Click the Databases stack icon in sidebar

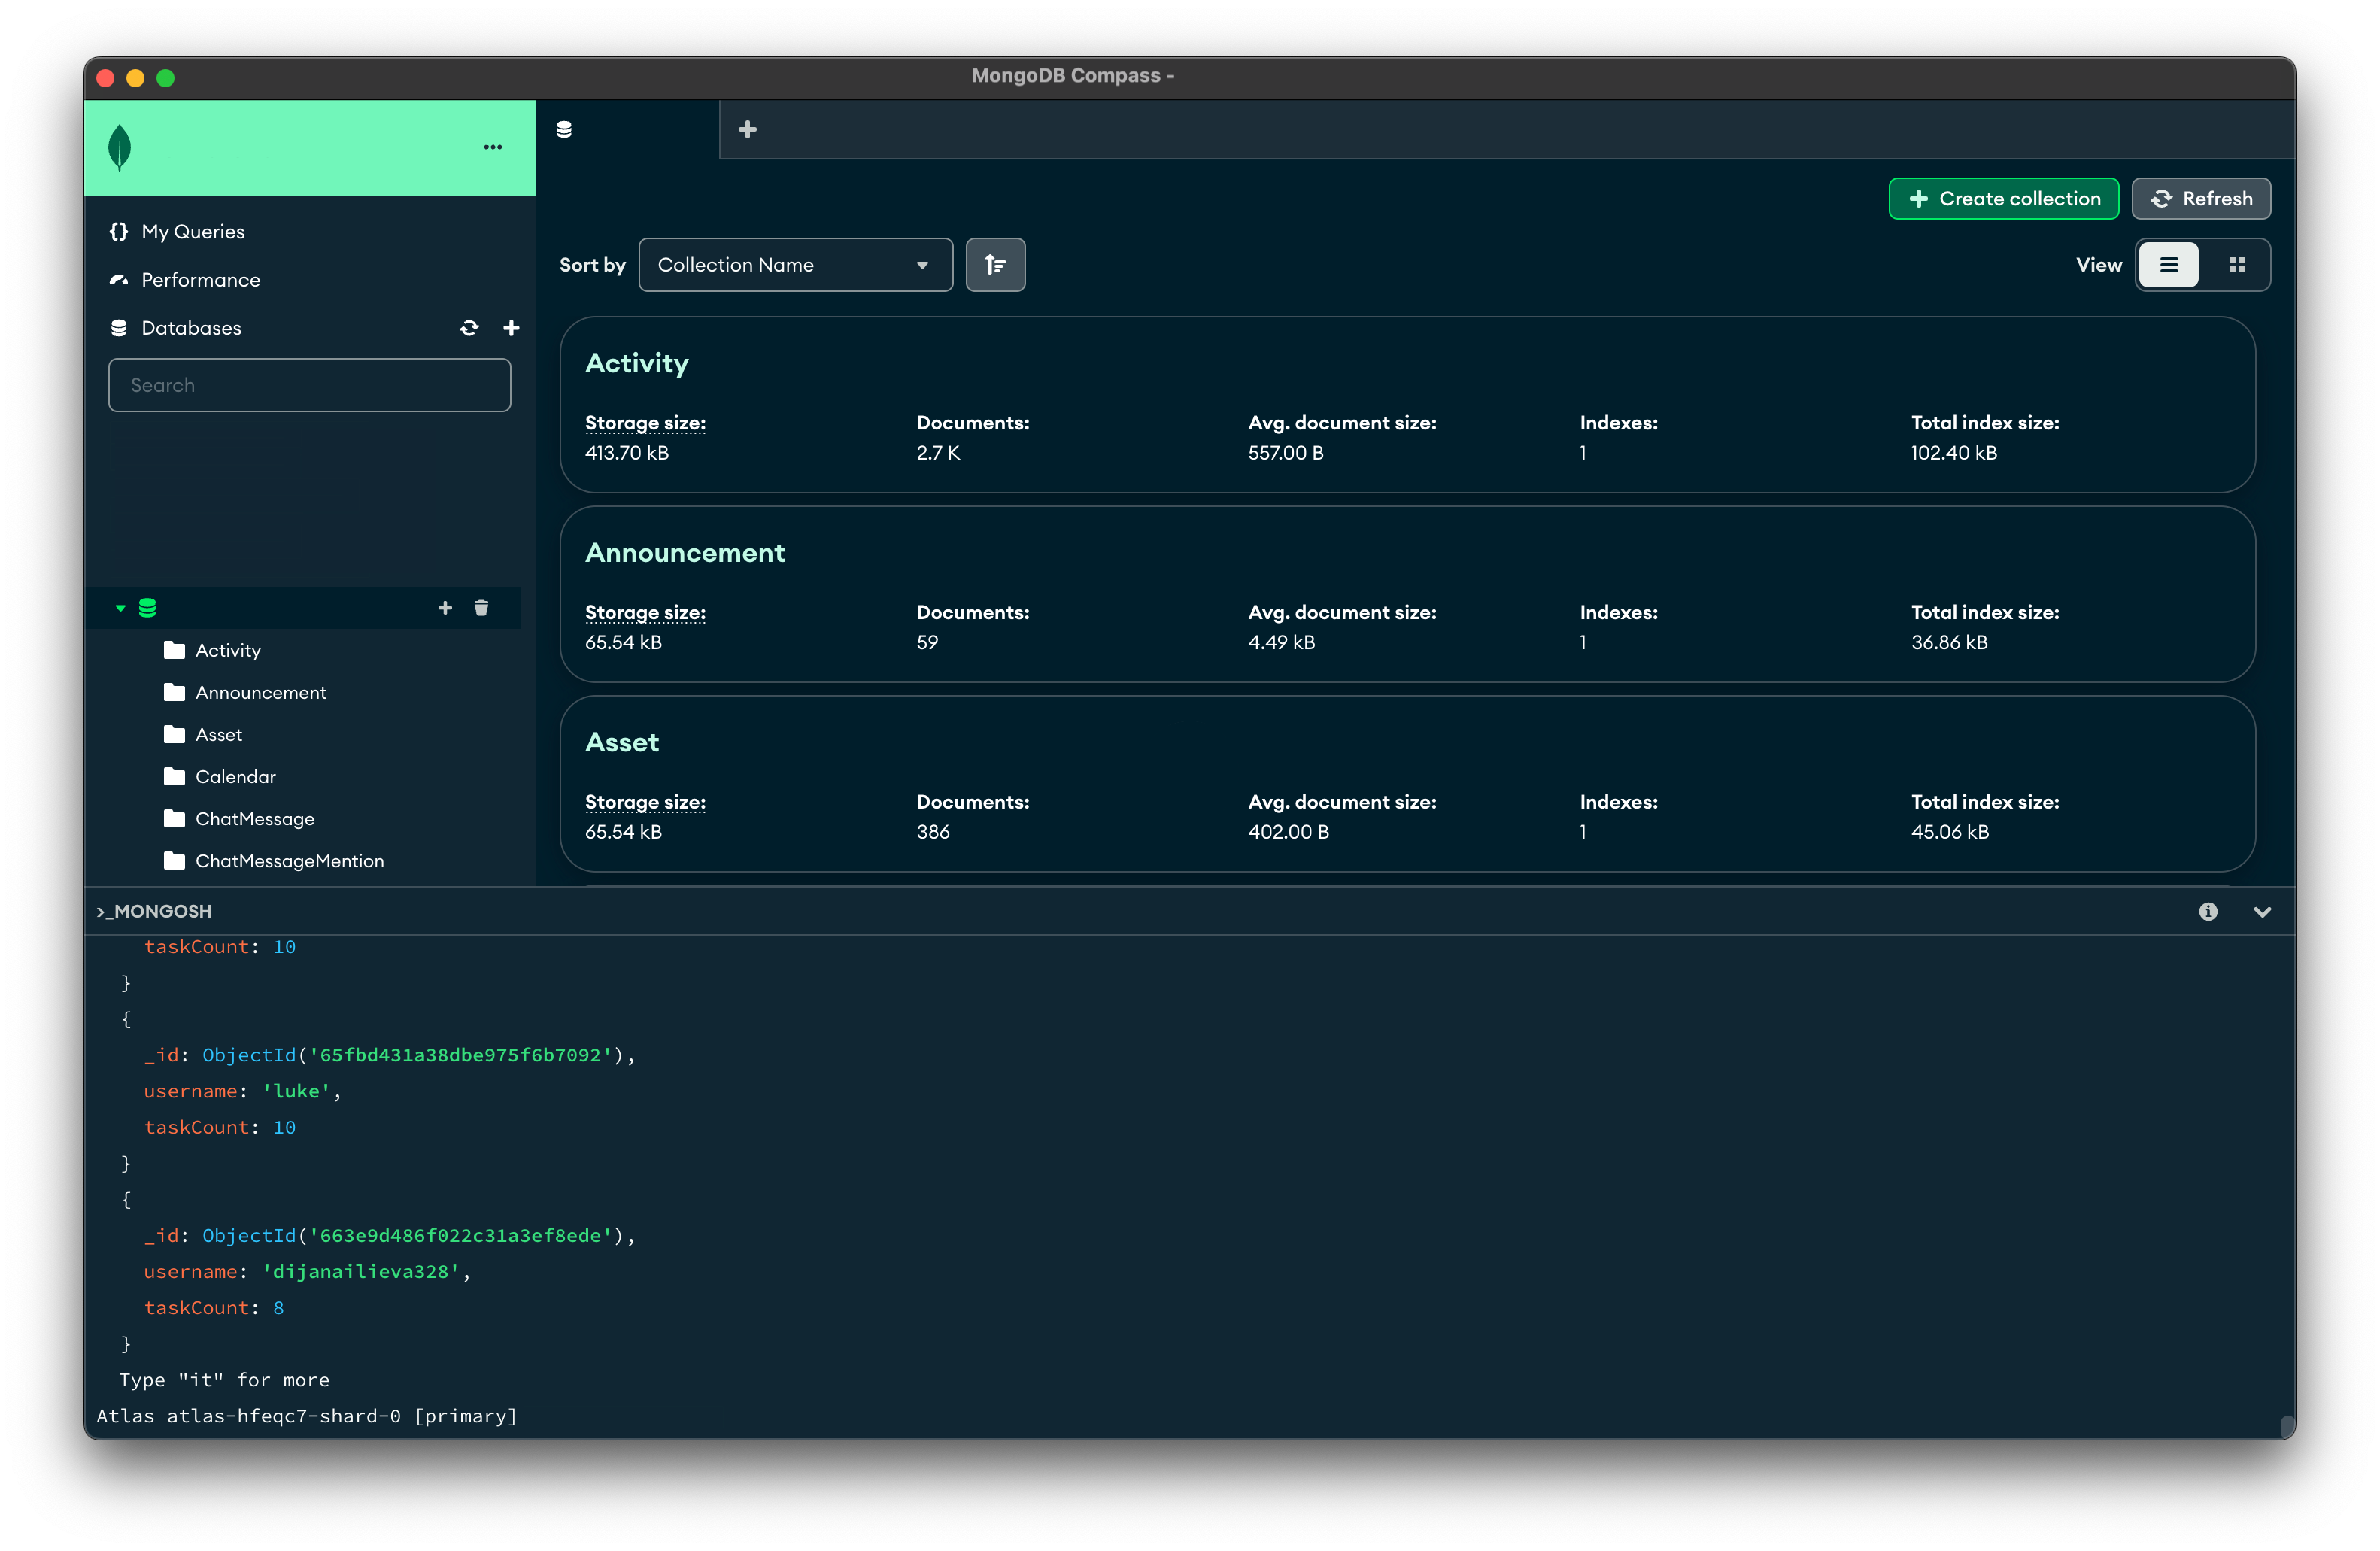(x=119, y=328)
